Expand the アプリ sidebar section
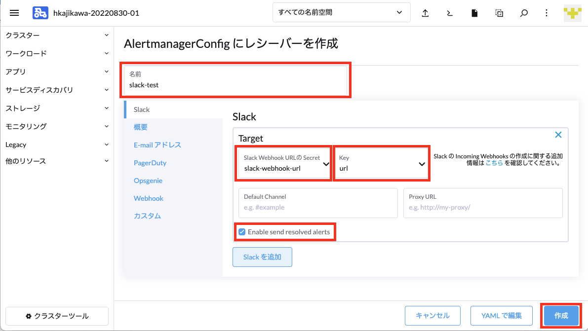Screen dimensions: 588x331 coord(57,72)
